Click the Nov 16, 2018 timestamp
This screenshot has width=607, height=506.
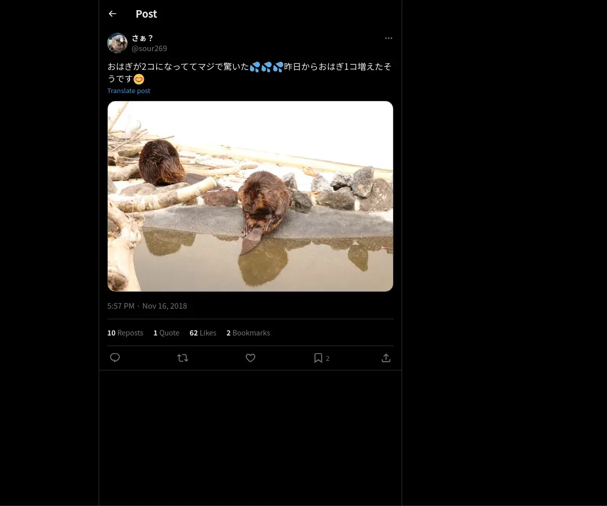click(x=164, y=306)
